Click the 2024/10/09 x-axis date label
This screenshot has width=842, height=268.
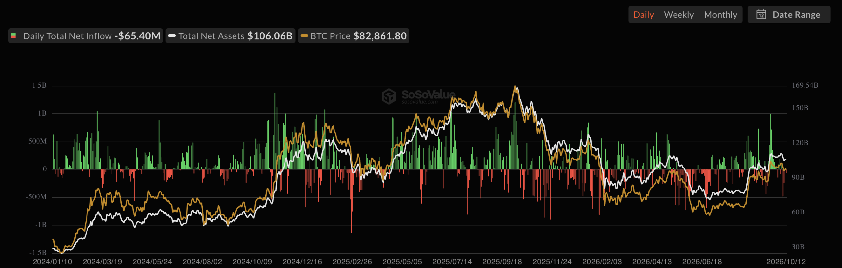[x=252, y=262]
